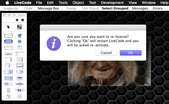Image resolution: width=169 pixels, height=104 pixels.
Task: Open Tools palette gear settings
Action: pyautogui.click(x=23, y=20)
